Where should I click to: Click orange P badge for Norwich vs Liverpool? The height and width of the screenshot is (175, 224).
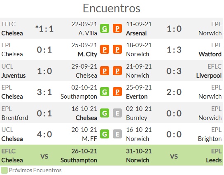(117, 71)
